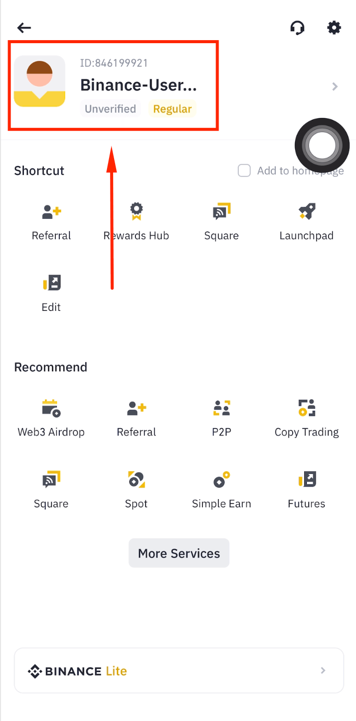
Task: Expand profile details chevron
Action: (x=335, y=87)
